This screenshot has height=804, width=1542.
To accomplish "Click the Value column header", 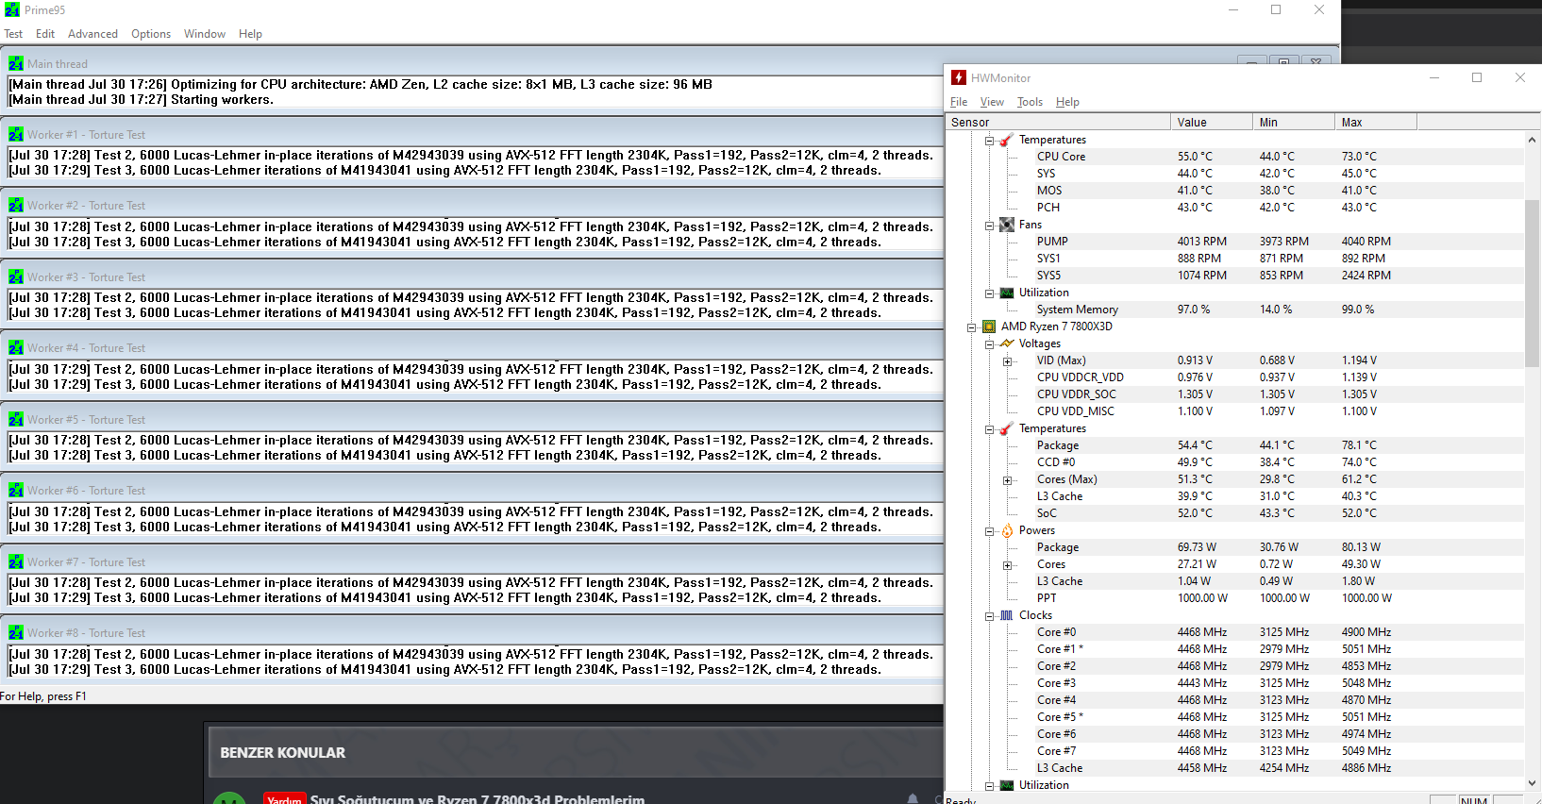I will pyautogui.click(x=1212, y=122).
